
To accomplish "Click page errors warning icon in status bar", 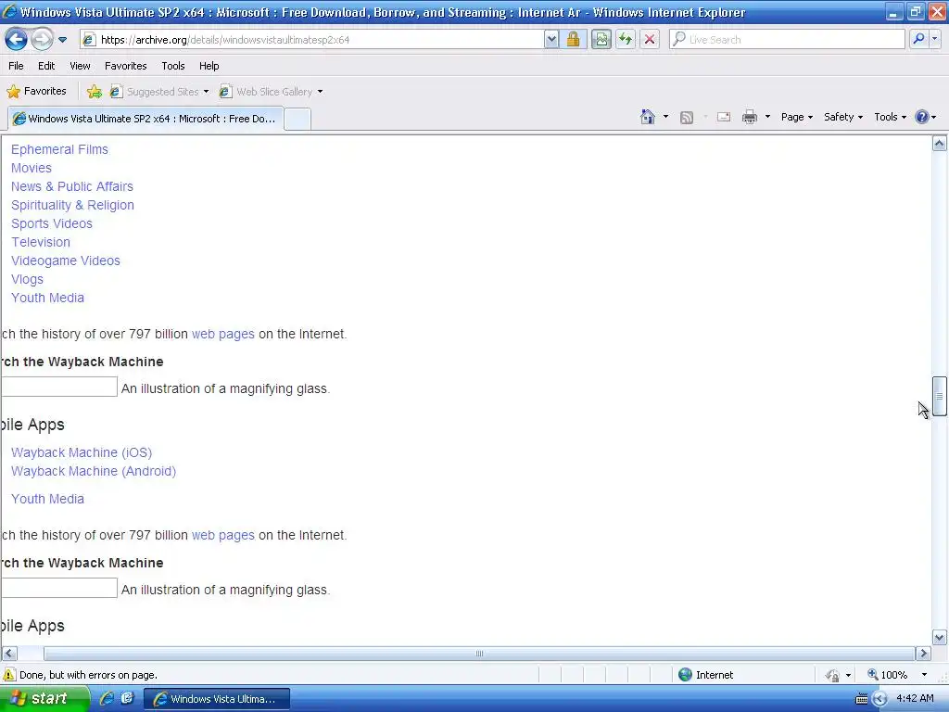I will [x=9, y=675].
